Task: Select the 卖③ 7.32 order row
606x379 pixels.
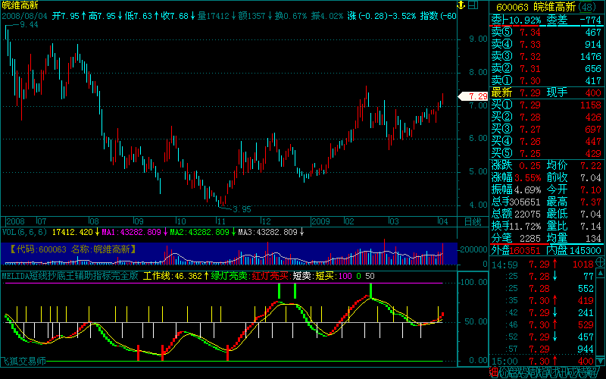Action: [x=546, y=56]
